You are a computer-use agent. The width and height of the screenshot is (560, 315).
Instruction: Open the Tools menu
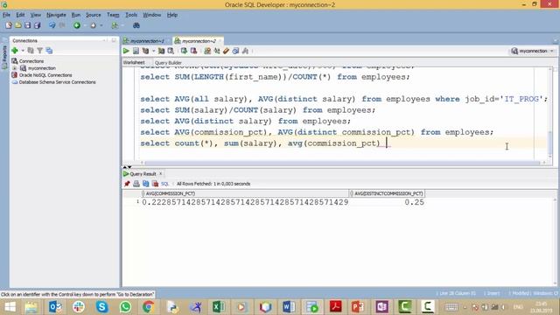[131, 15]
